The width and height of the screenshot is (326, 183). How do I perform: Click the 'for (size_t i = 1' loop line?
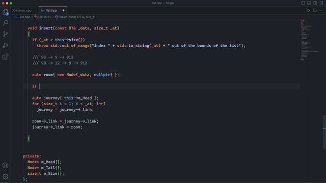(69, 104)
